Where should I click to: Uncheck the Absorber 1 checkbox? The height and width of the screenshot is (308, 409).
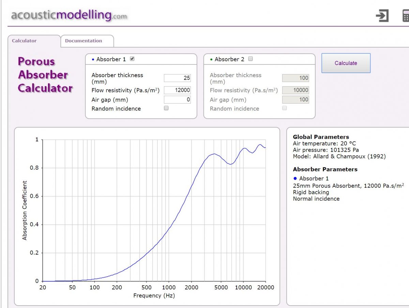(x=132, y=59)
